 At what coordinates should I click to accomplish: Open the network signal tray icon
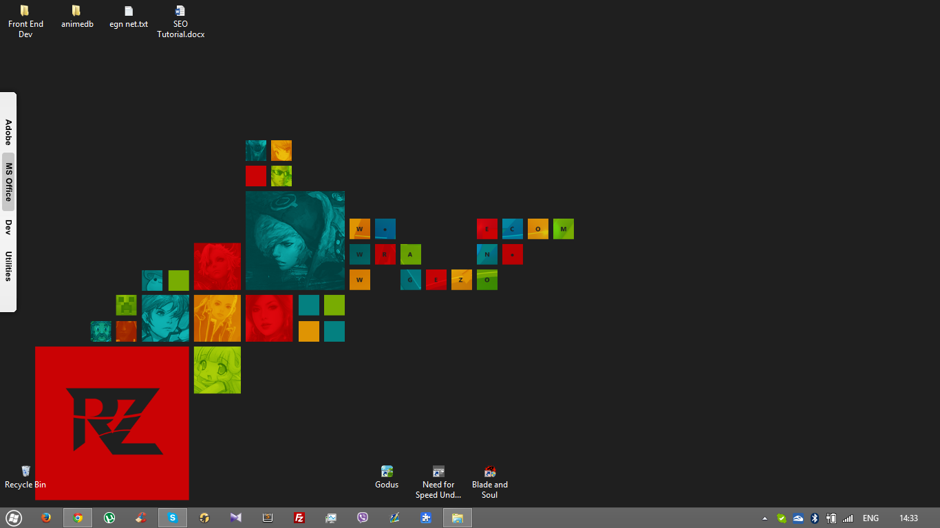pos(848,518)
